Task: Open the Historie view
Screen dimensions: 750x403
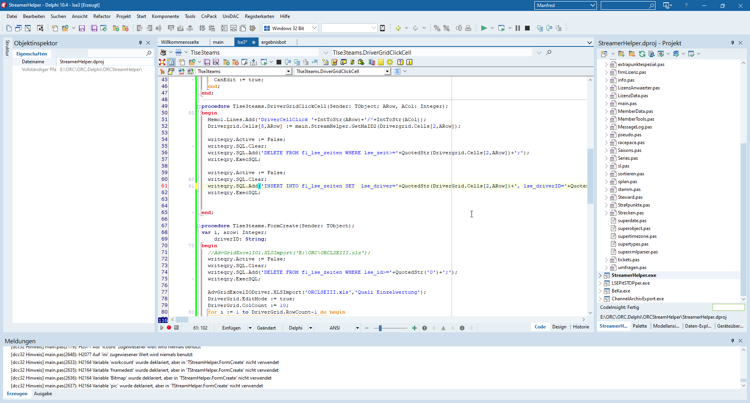Action: coord(581,327)
